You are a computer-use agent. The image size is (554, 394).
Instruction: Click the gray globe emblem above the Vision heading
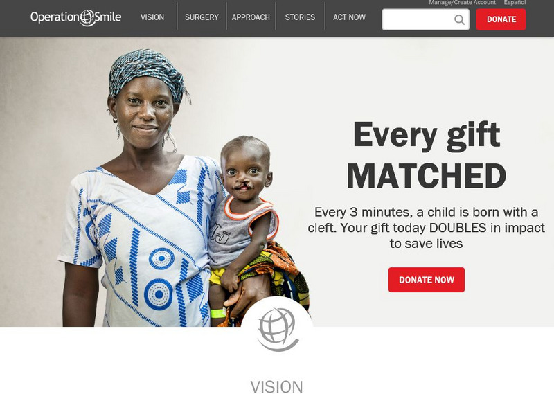tap(278, 330)
